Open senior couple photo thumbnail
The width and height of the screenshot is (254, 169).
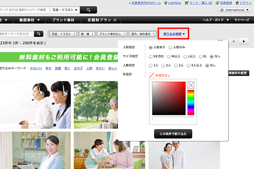[x=184, y=155]
